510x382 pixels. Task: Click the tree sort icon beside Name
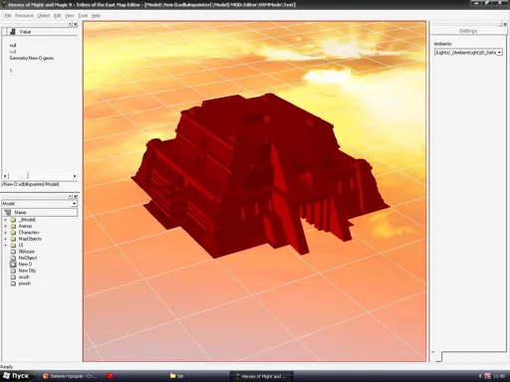click(x=8, y=212)
